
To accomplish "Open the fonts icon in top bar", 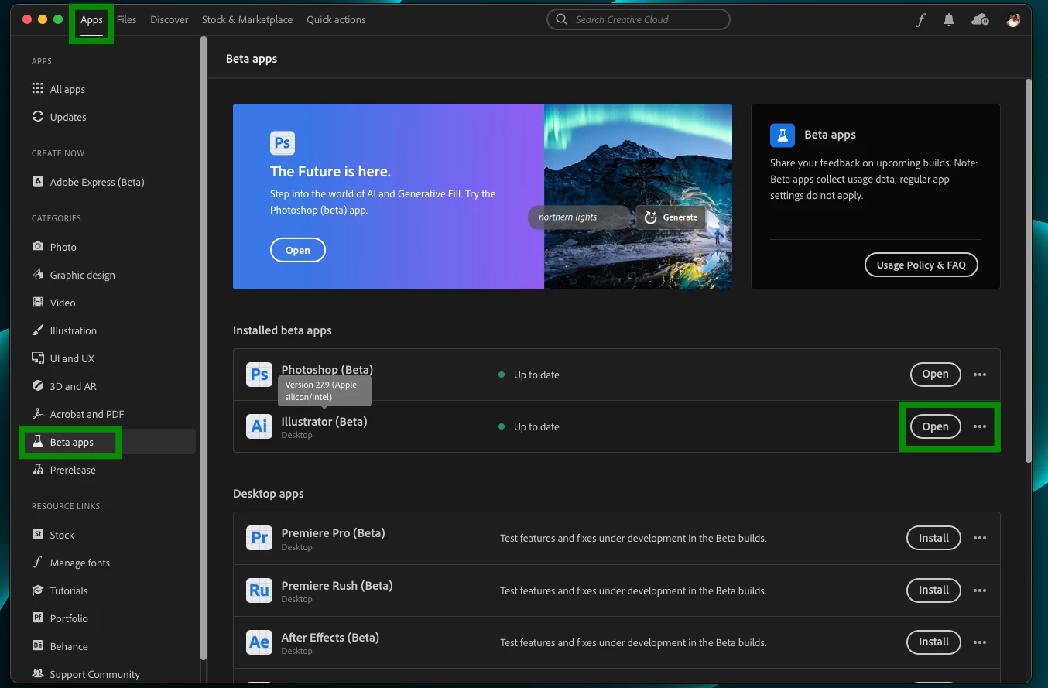I will point(920,20).
